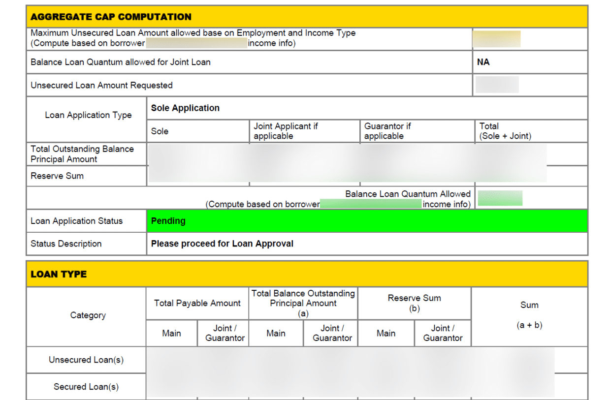Image resolution: width=610 pixels, height=400 pixels.
Task: Select the green Balance Loan Quantum Allowed value
Action: 500,198
